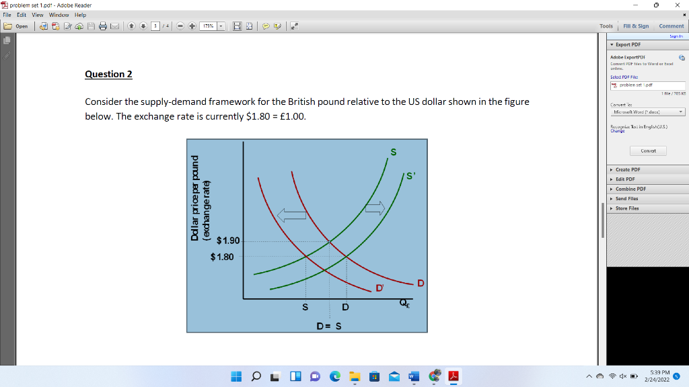Open Google Chrome from the taskbar
The image size is (689, 387).
pyautogui.click(x=434, y=376)
